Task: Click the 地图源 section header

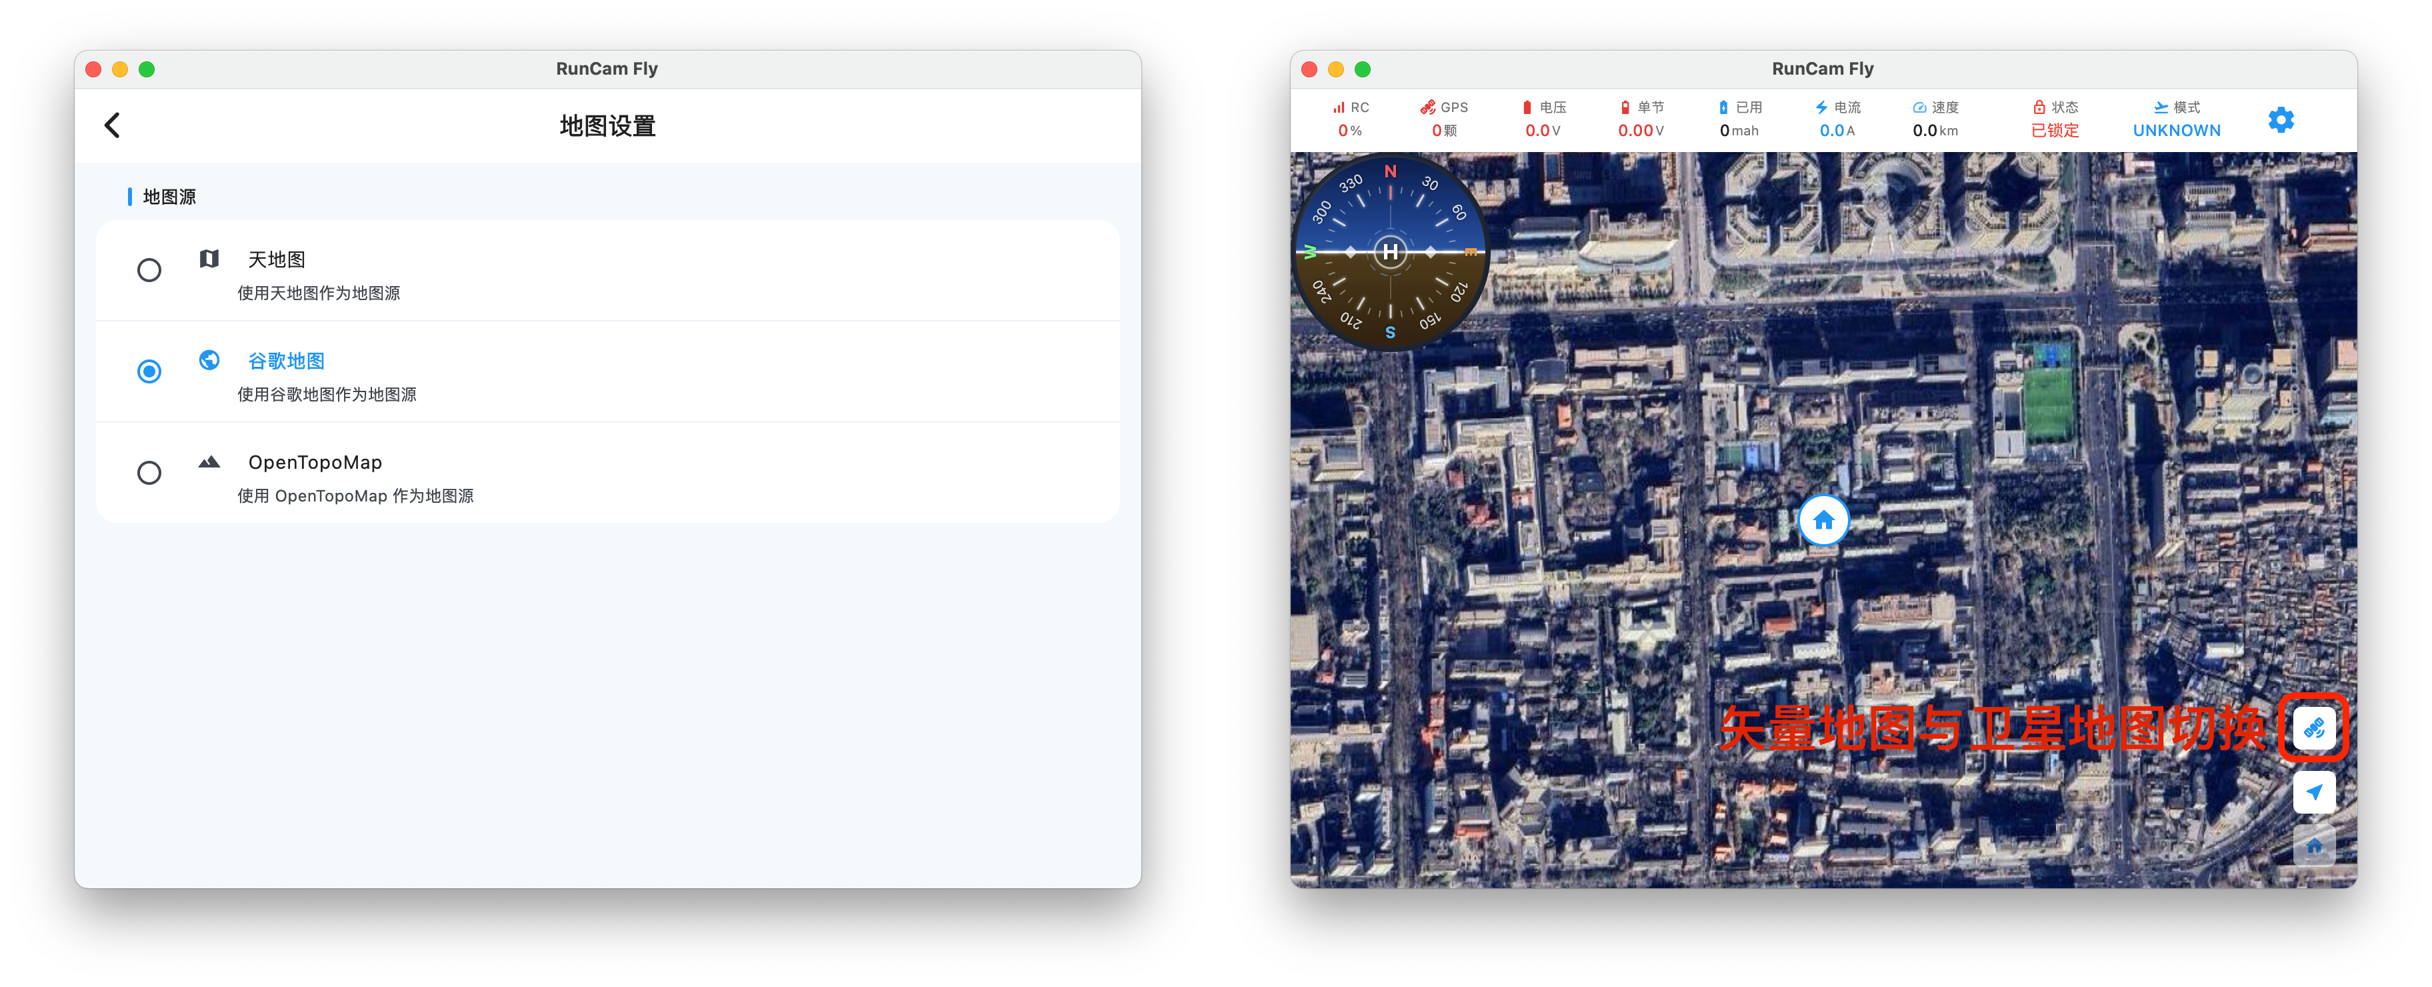Action: click(x=168, y=197)
